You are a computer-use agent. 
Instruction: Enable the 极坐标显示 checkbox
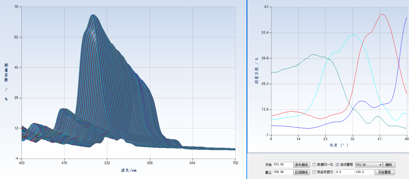pos(314,172)
